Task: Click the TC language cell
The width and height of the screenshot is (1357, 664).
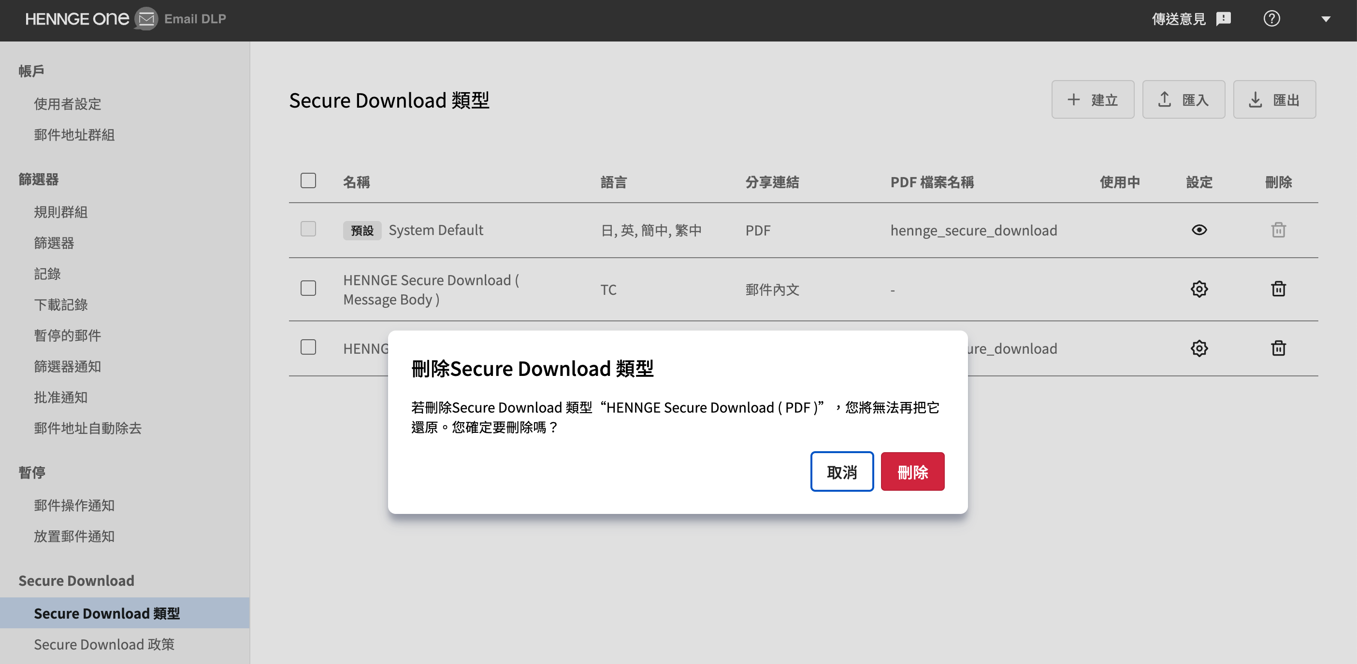Action: pos(608,290)
